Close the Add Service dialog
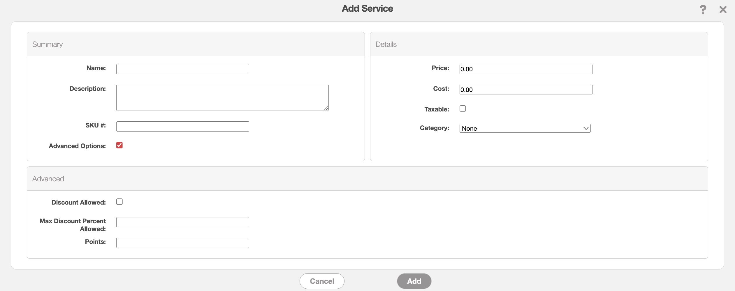This screenshot has width=735, height=291. click(x=723, y=10)
